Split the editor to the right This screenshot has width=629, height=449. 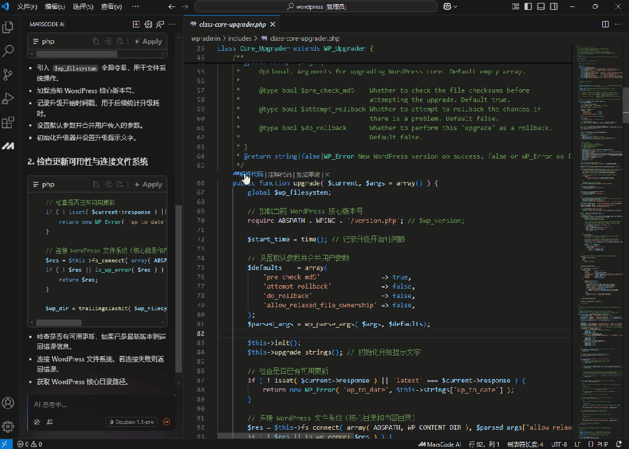click(605, 24)
